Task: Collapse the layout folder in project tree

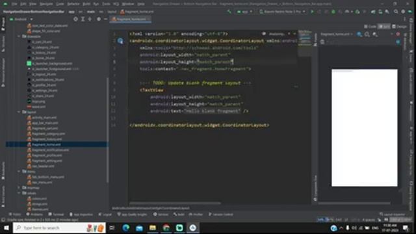Action: coord(19,112)
